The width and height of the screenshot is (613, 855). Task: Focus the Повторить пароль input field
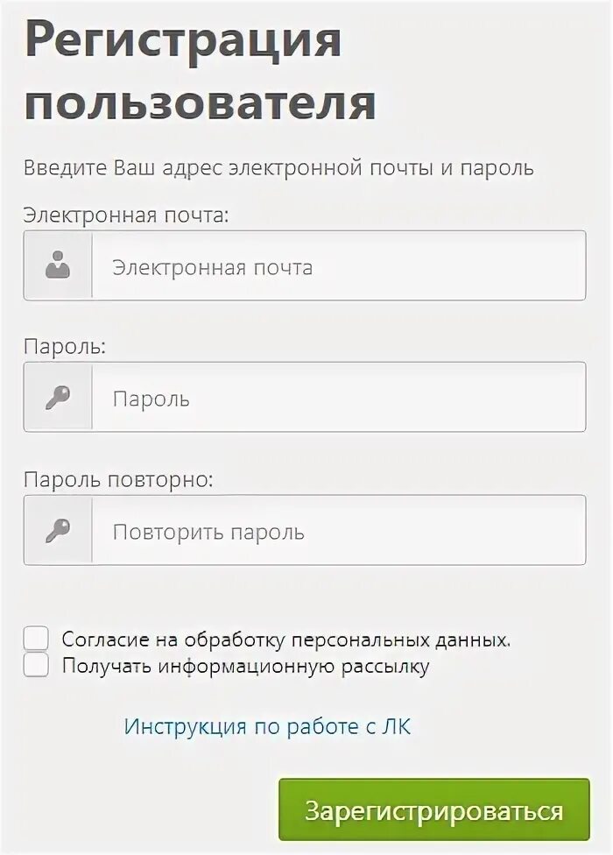(x=338, y=531)
